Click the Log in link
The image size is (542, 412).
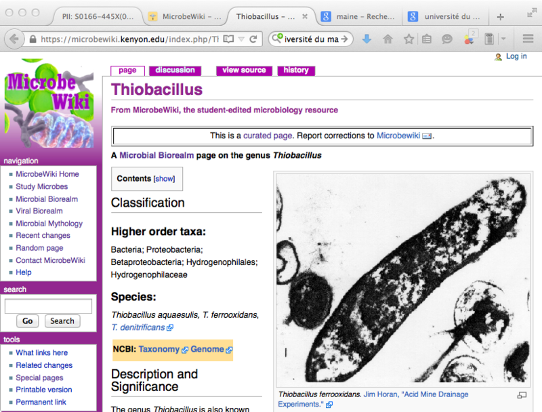click(516, 56)
